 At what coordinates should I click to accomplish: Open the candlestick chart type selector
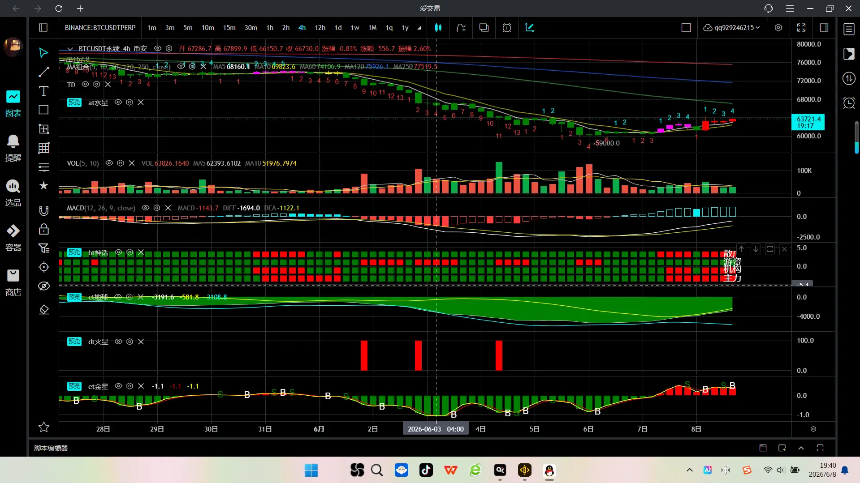[438, 28]
